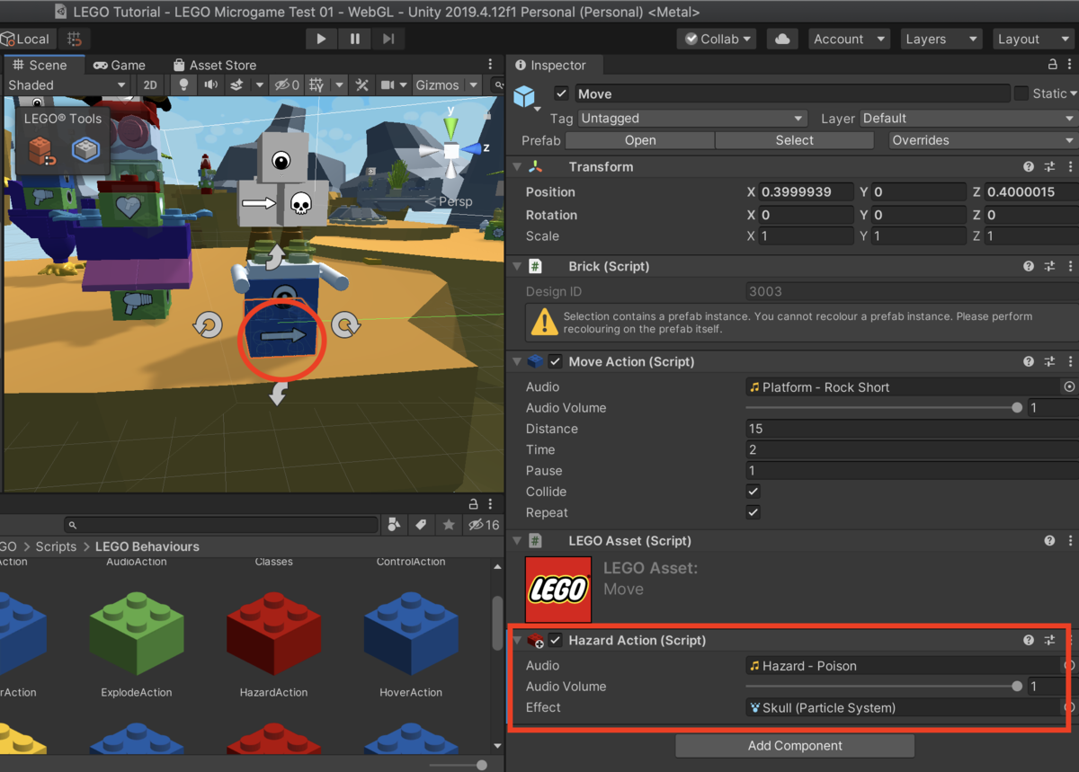Open the cloud services icon
The image size is (1079, 772).
pos(782,39)
